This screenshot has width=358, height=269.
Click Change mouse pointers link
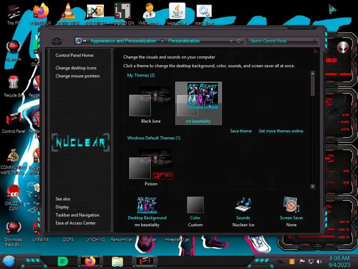(78, 76)
